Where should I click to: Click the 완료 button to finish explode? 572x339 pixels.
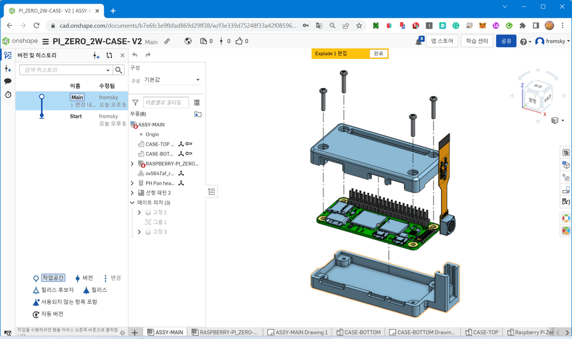[378, 54]
